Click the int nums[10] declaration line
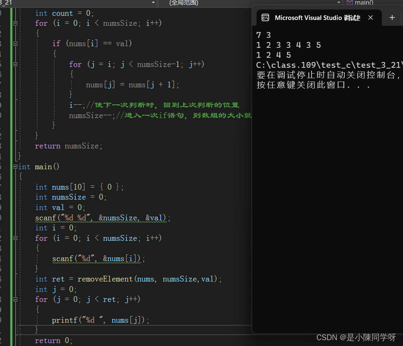Screen dimensions: 403x346 79,187
